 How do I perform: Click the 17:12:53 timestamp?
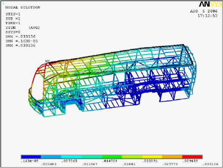click(208, 16)
